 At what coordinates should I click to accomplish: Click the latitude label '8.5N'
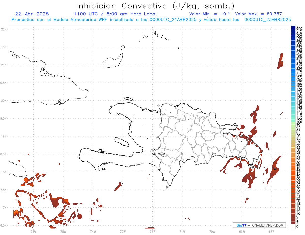4,154
